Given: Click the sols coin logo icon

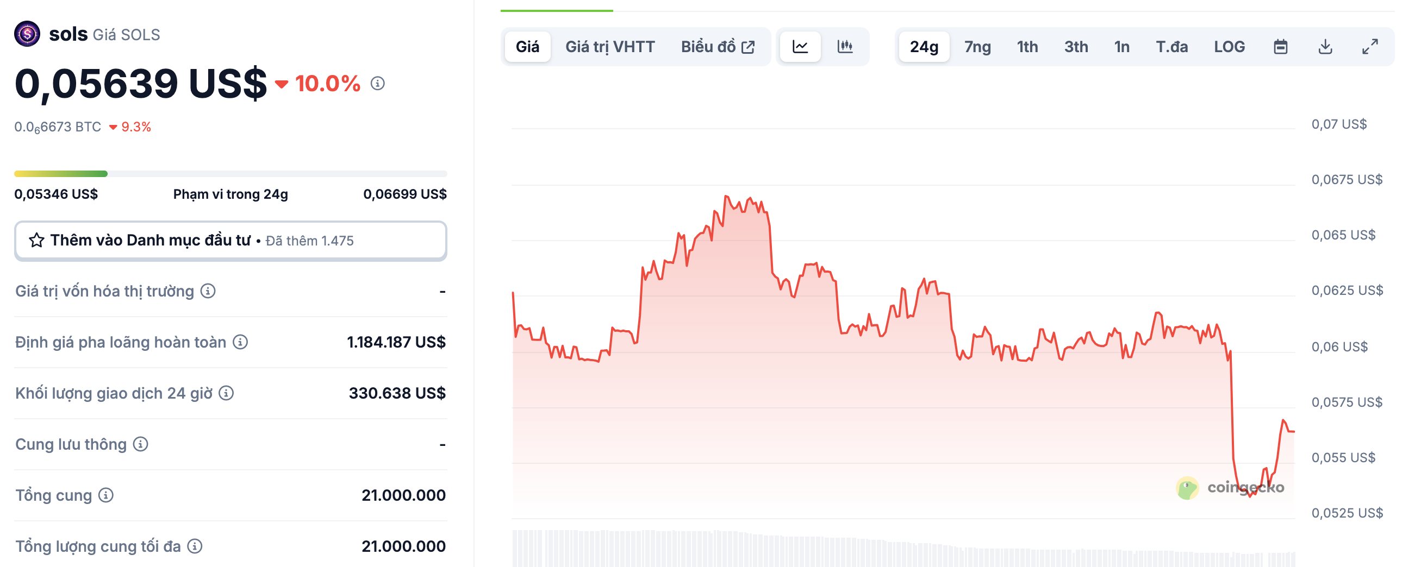Looking at the screenshot, I should [x=27, y=34].
